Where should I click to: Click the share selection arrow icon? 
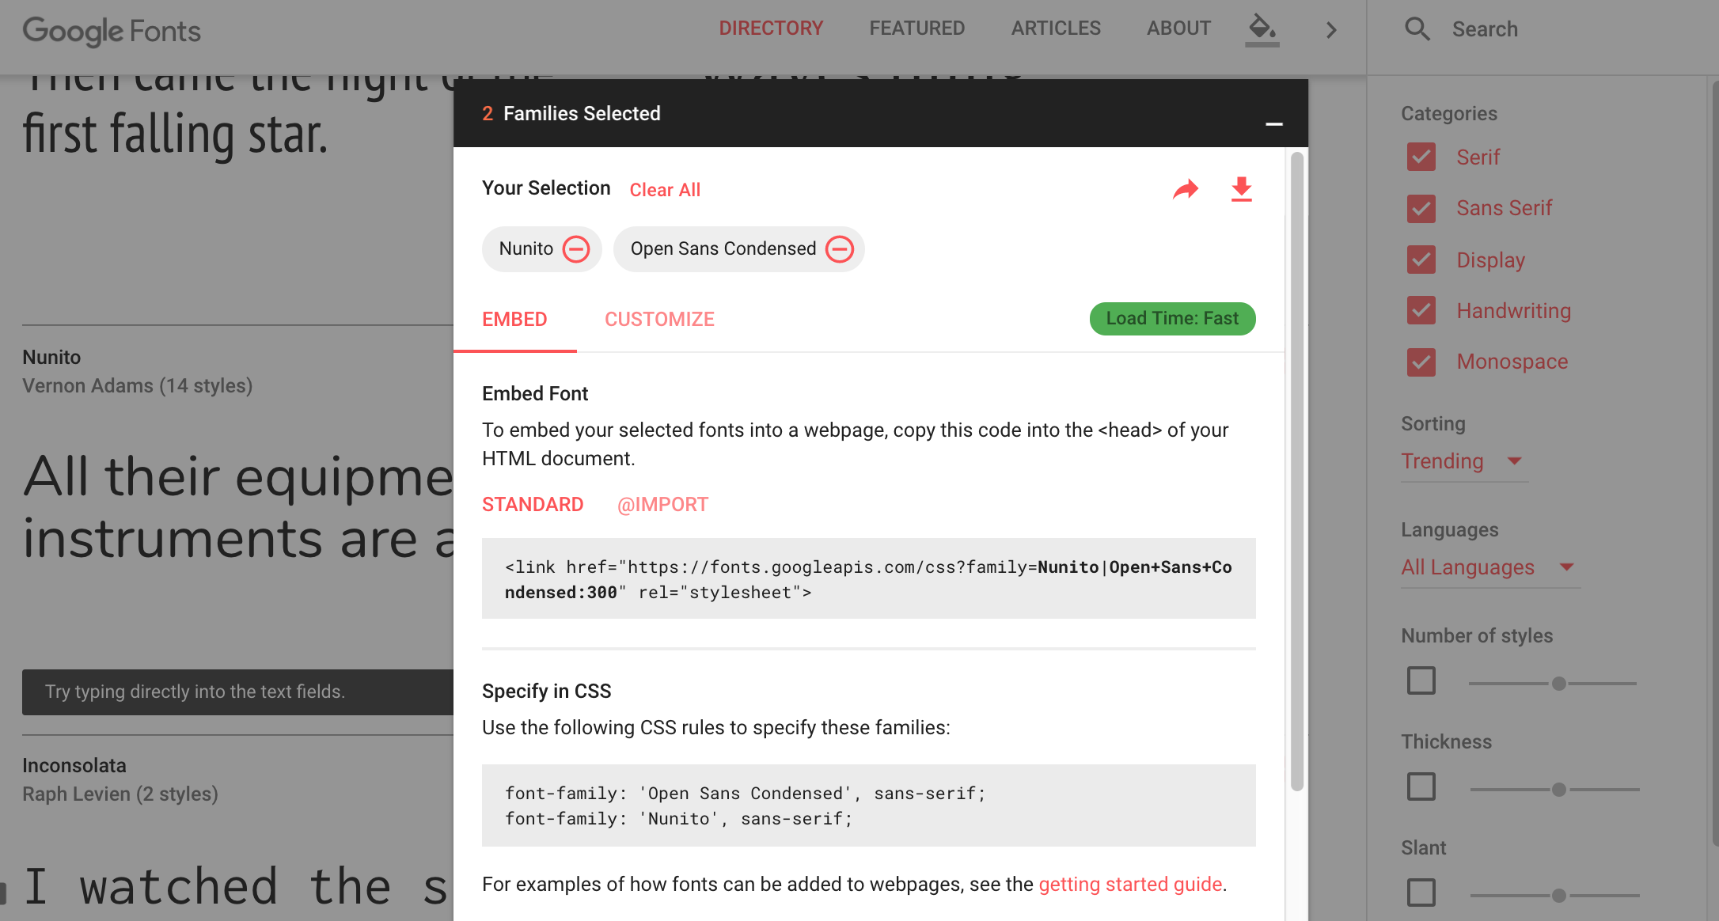click(1185, 189)
